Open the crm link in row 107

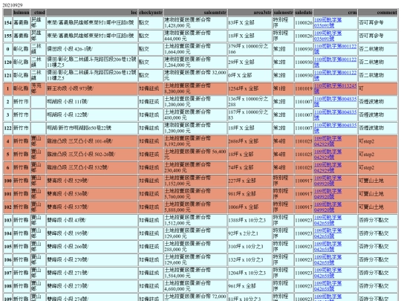click(x=327, y=273)
